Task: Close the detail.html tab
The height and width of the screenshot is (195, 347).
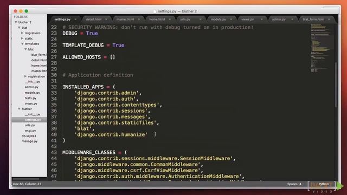Action: tap(106, 19)
